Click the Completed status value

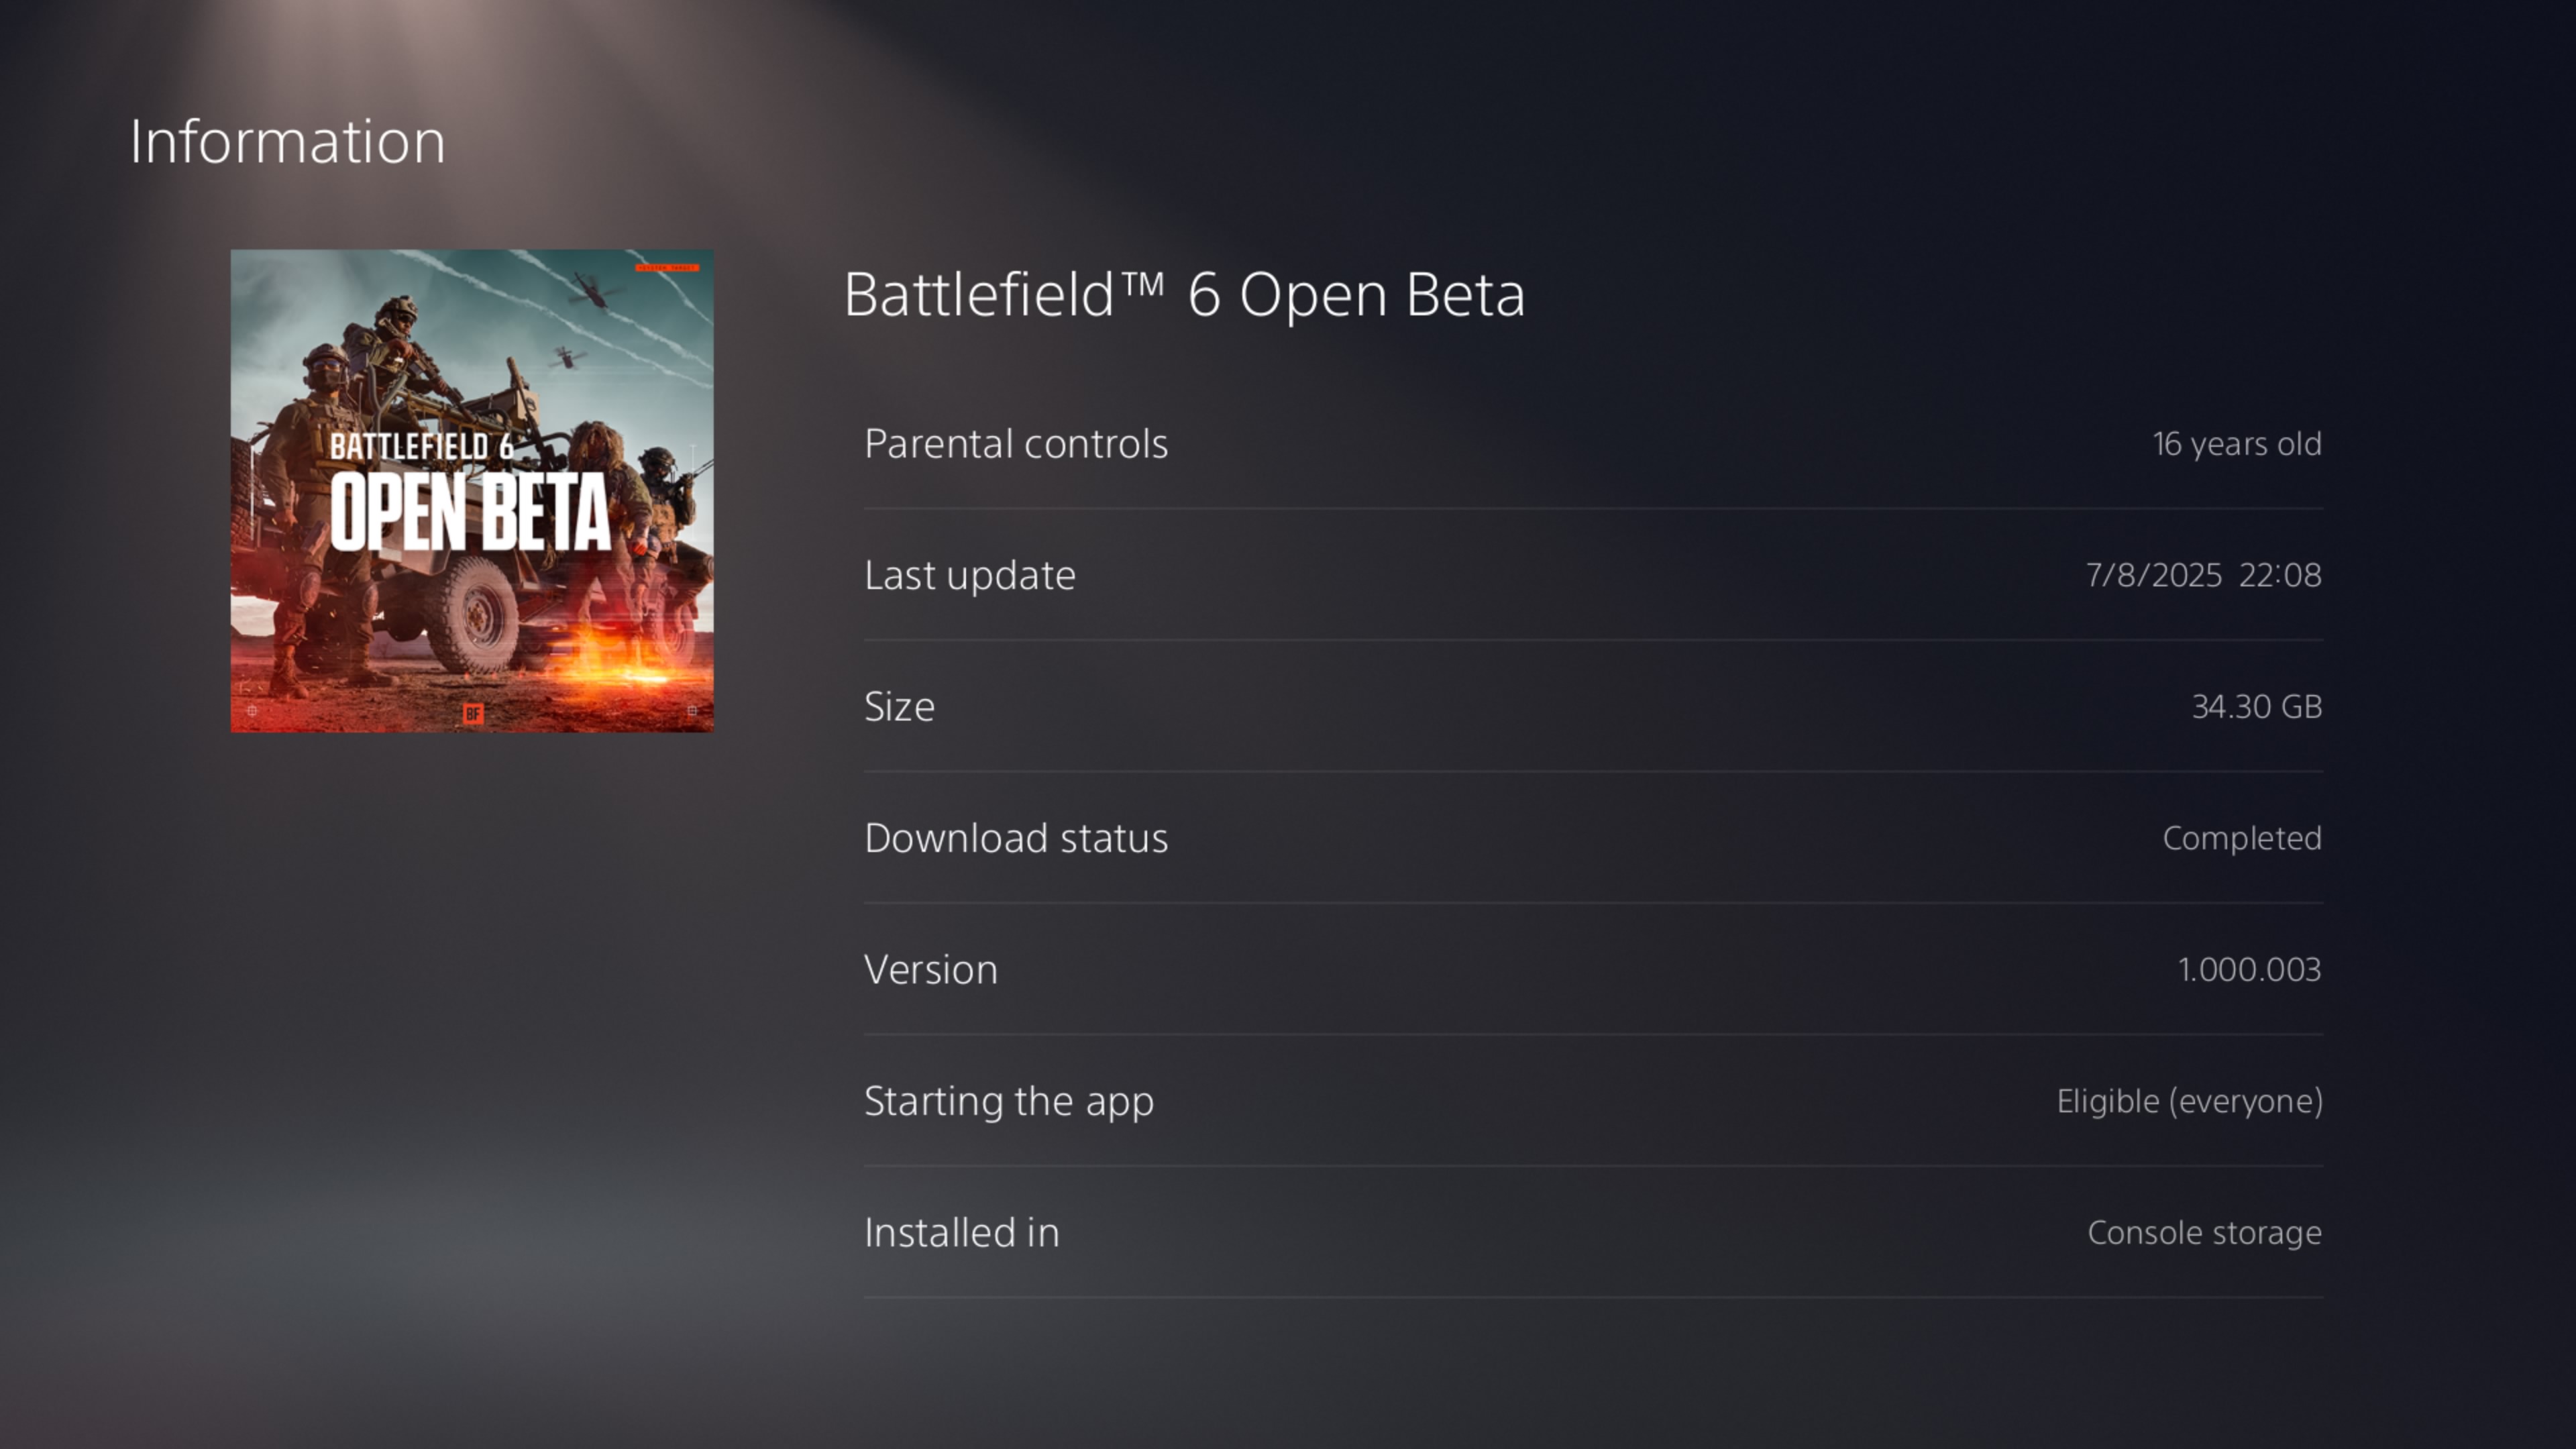tap(2242, 838)
